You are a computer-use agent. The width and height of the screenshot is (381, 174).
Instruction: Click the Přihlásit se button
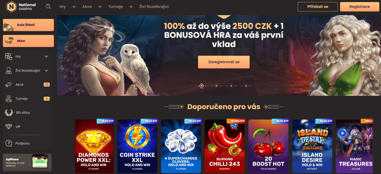(318, 7)
